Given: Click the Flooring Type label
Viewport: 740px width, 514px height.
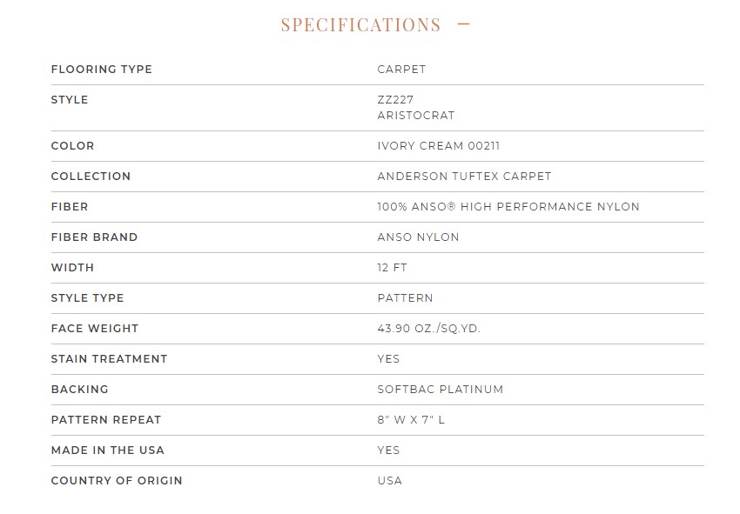Looking at the screenshot, I should [x=101, y=70].
